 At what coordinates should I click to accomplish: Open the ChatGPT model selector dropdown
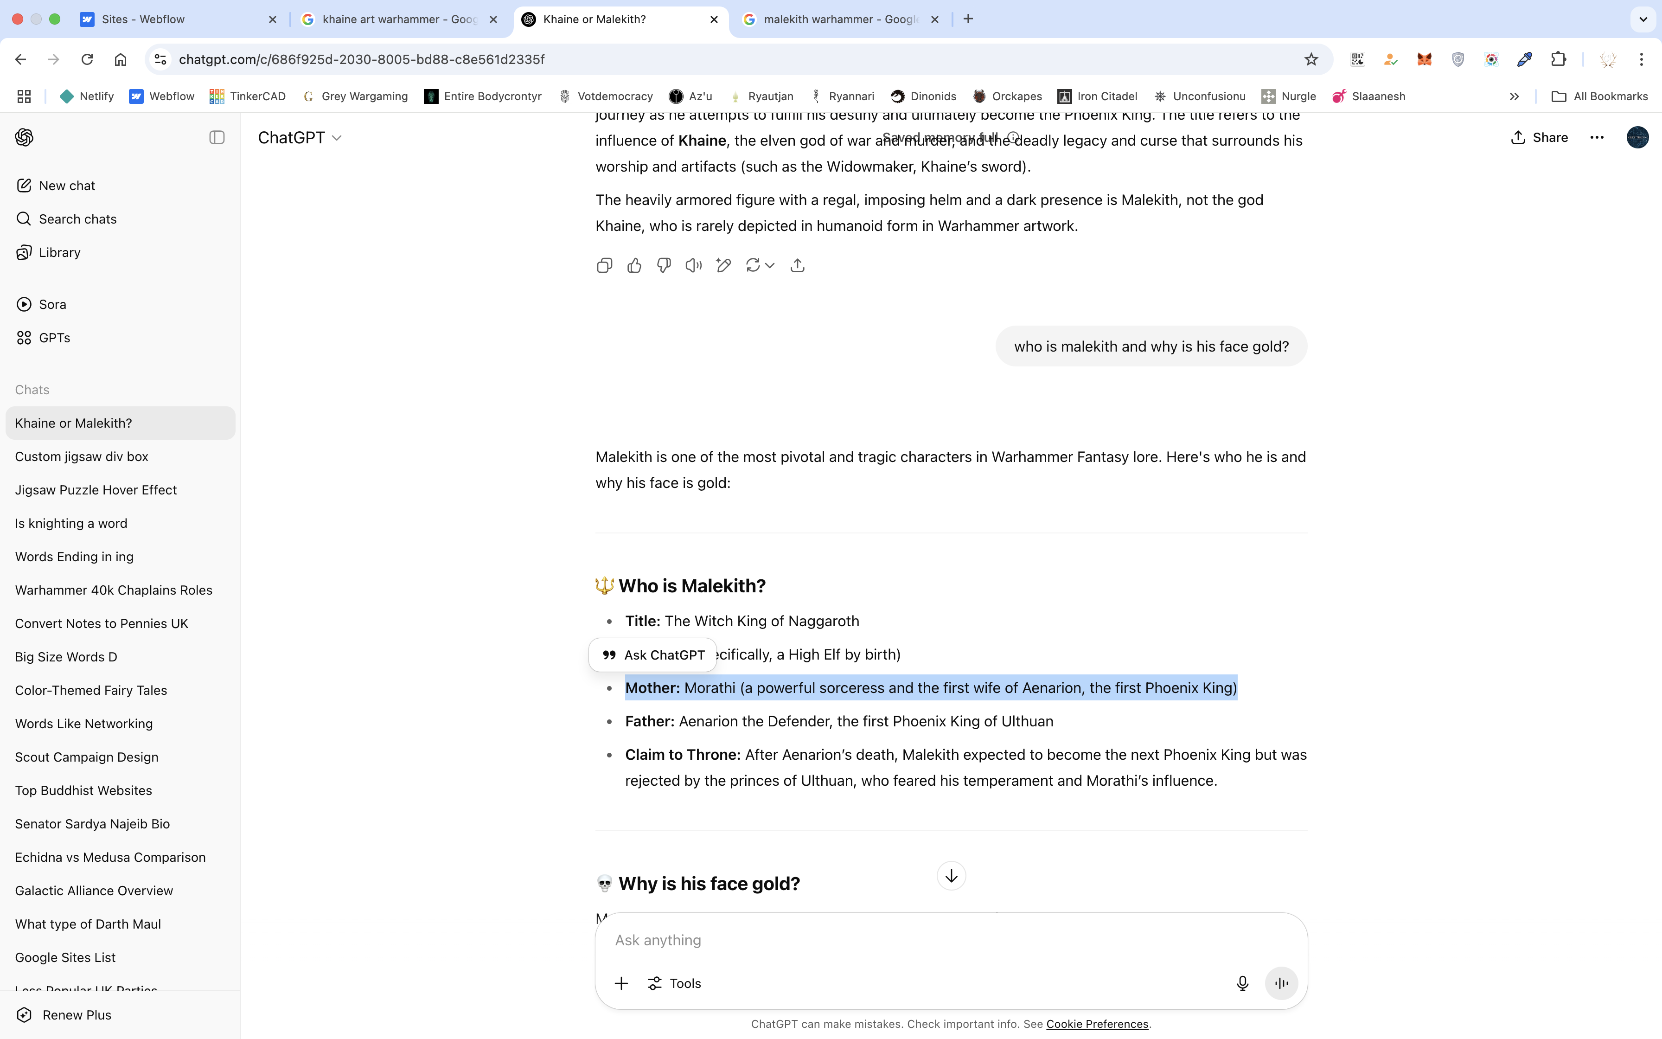[x=300, y=138]
